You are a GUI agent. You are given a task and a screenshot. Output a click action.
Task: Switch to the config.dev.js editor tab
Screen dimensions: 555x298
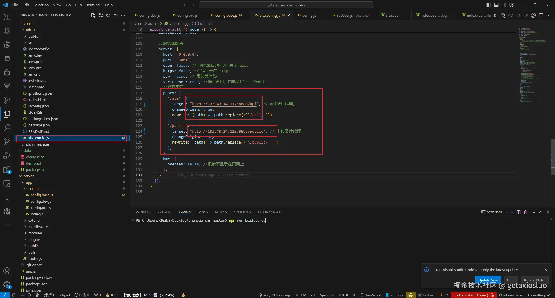[x=149, y=15]
